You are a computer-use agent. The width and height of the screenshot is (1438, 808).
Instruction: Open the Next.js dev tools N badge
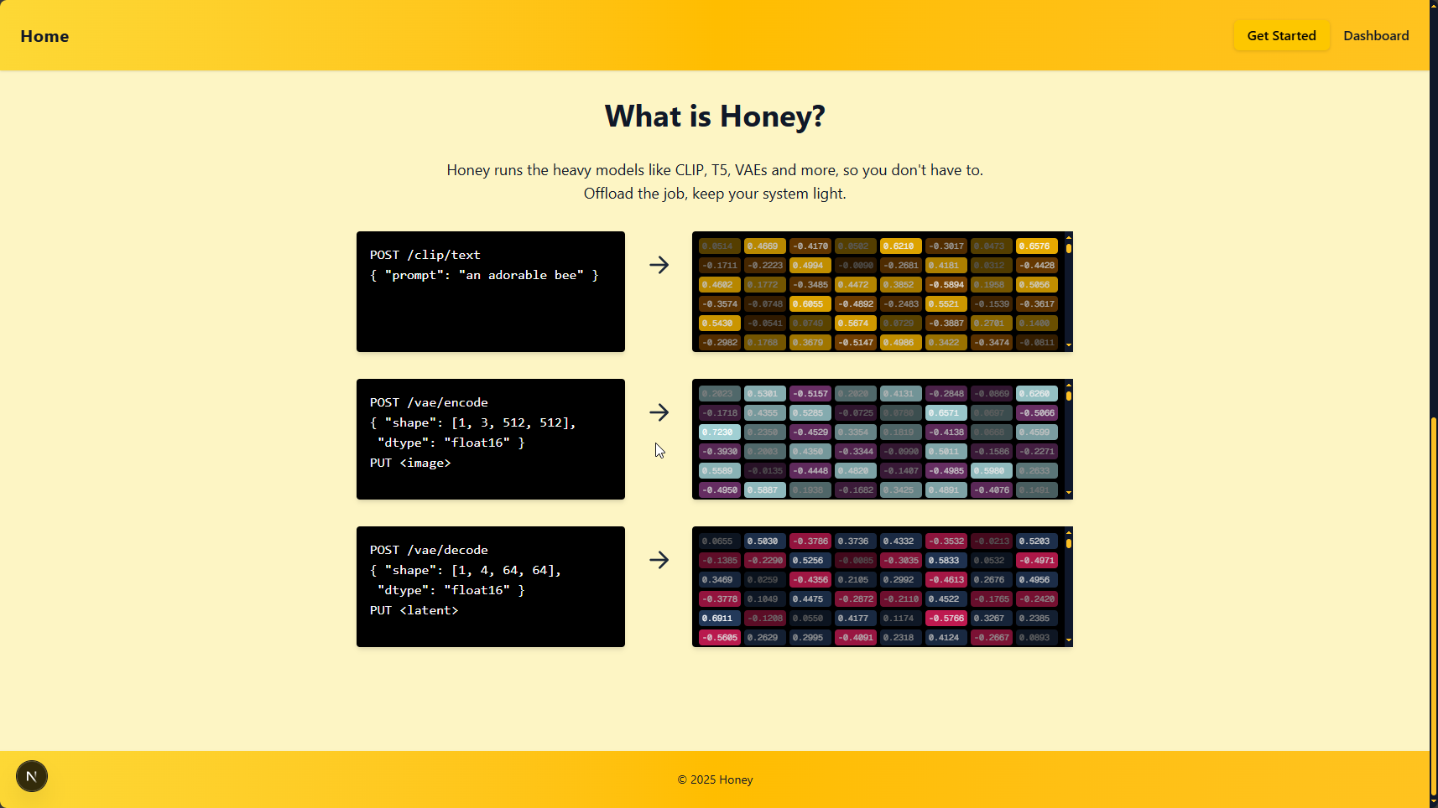pyautogui.click(x=32, y=776)
